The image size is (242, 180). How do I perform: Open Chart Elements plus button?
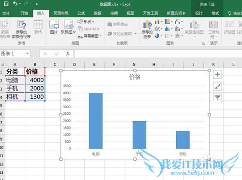(x=217, y=74)
